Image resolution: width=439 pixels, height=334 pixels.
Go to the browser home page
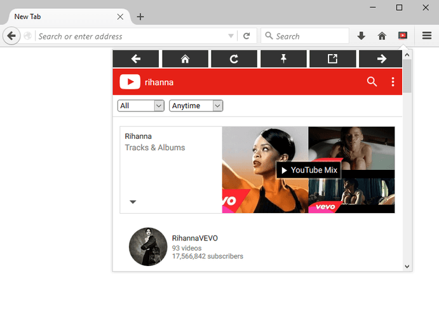[382, 36]
